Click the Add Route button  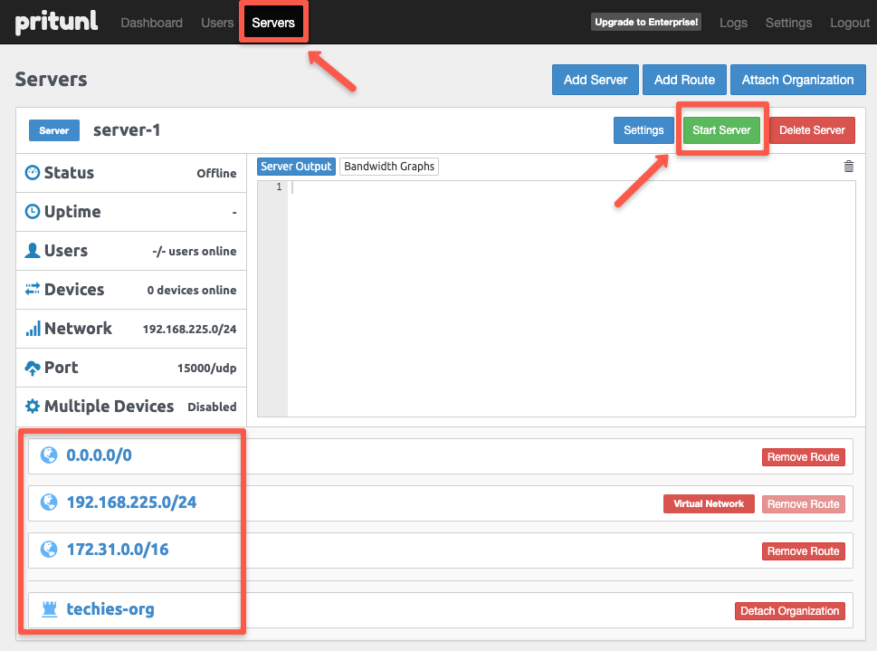684,80
